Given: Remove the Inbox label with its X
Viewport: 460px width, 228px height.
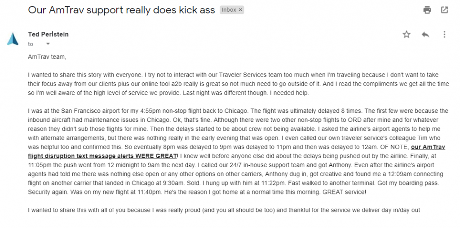Looking at the screenshot, I should [x=240, y=10].
